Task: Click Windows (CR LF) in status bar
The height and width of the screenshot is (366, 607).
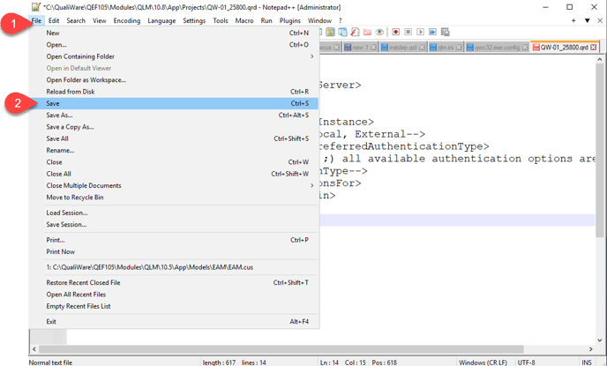Action: [x=483, y=362]
